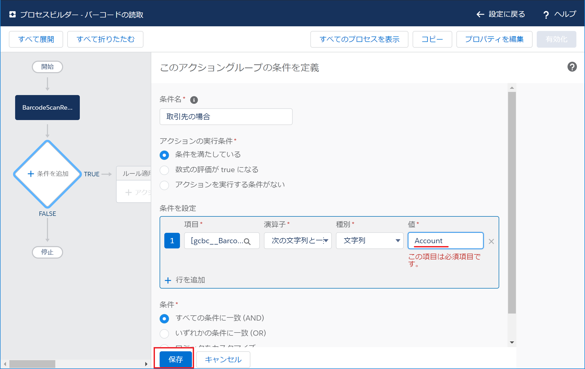Click the キャンセル button
Viewport: 585px width, 369px height.
(x=223, y=359)
